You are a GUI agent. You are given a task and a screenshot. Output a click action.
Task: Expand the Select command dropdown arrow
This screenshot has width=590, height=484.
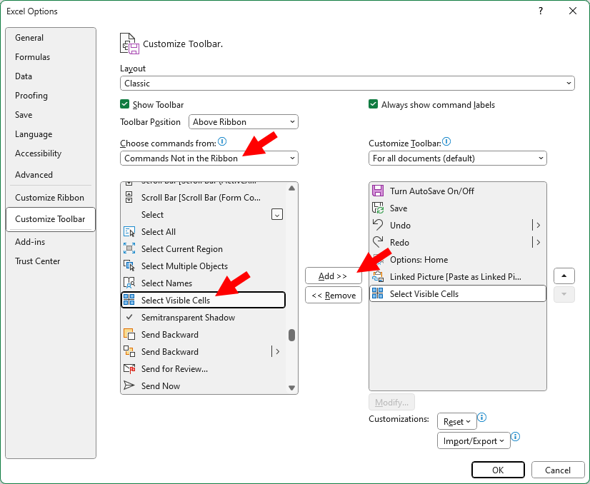tap(277, 215)
